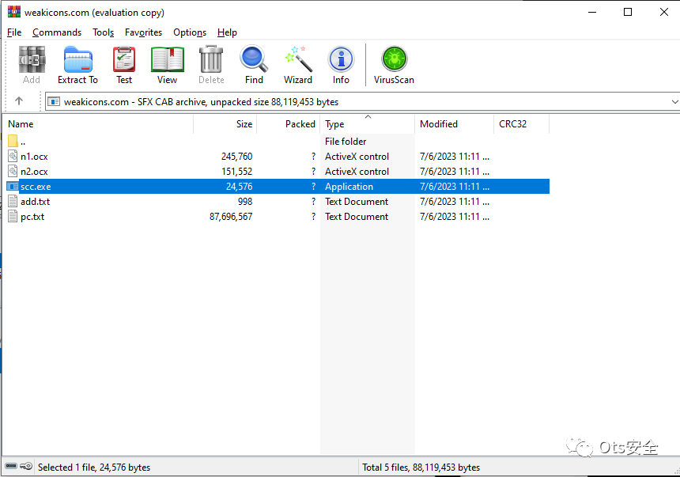This screenshot has width=680, height=477.
Task: Launch the Find search tool
Action: click(254, 65)
